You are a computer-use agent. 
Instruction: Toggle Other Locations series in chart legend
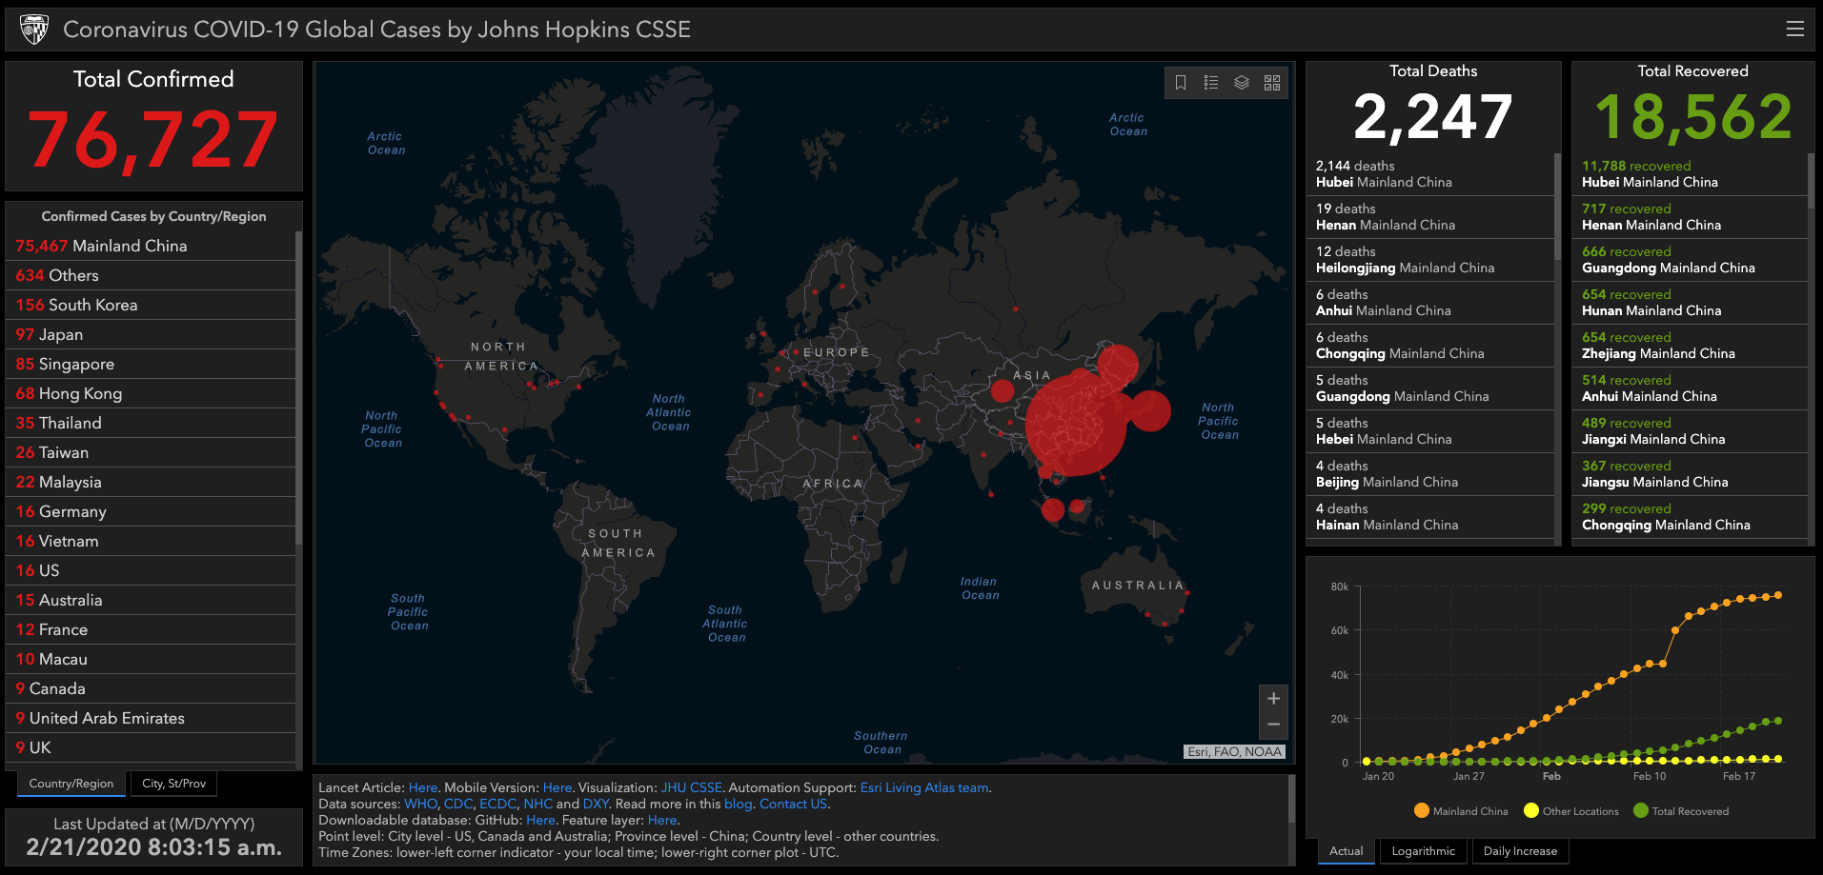(x=1570, y=811)
